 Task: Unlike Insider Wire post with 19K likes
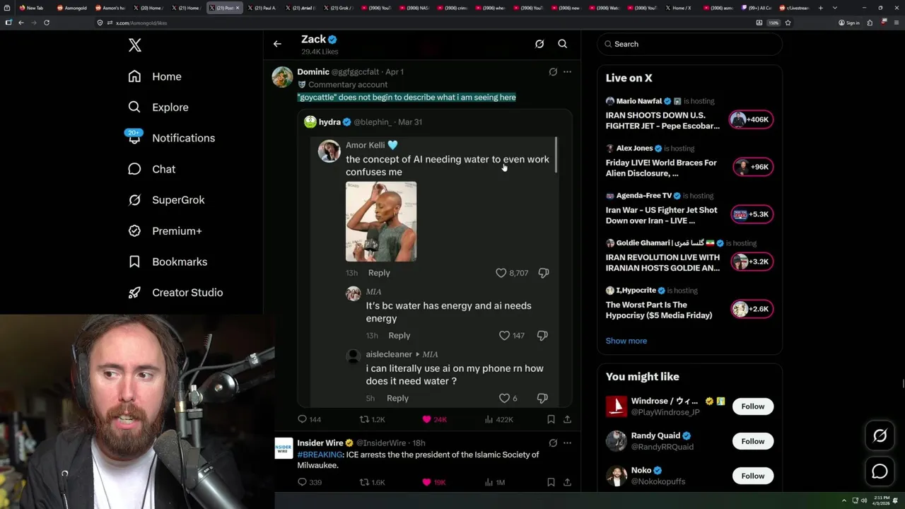point(433,482)
